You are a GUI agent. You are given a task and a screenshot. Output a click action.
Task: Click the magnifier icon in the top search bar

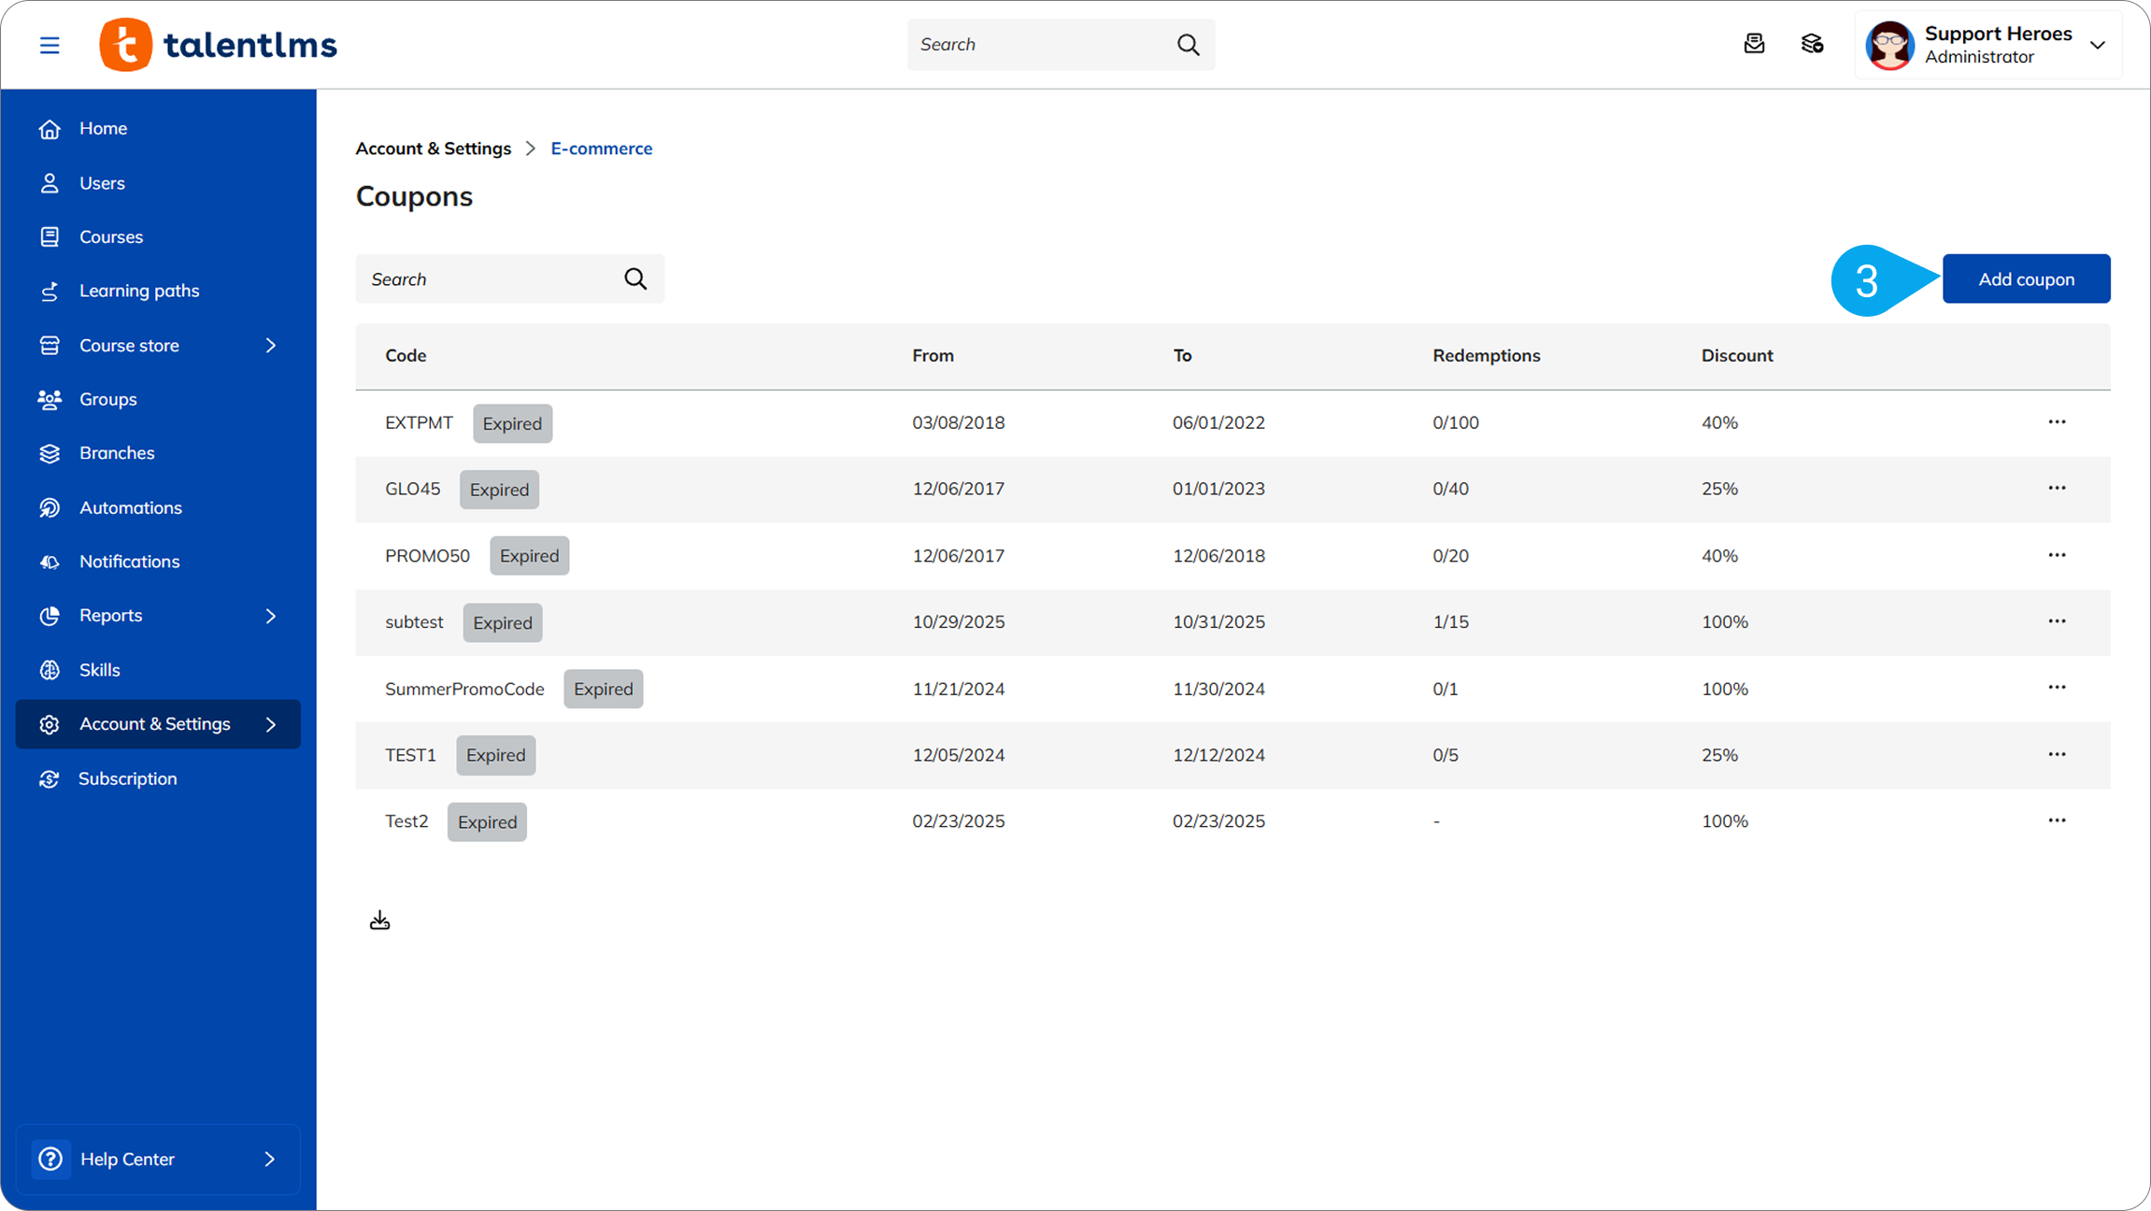pyautogui.click(x=1188, y=45)
